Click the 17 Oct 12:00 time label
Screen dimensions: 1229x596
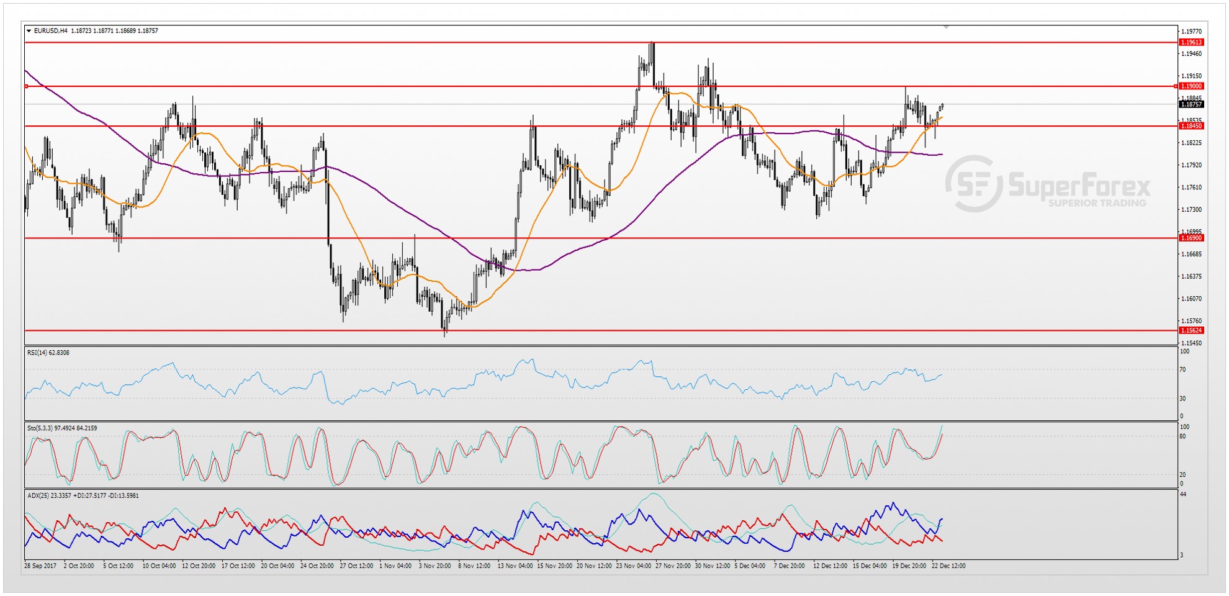[238, 566]
